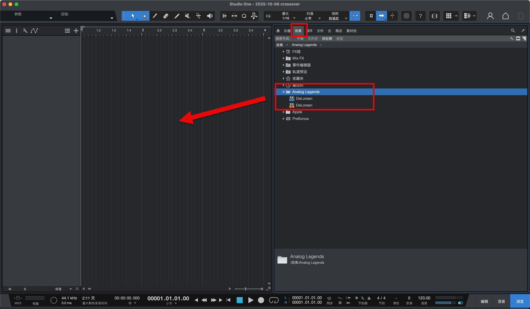Click the 编辑 (Edit) button

coord(484,301)
